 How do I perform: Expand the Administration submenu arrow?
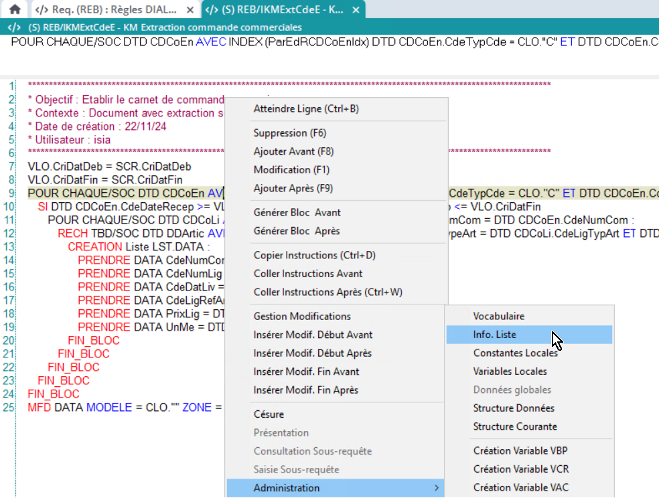(x=437, y=488)
